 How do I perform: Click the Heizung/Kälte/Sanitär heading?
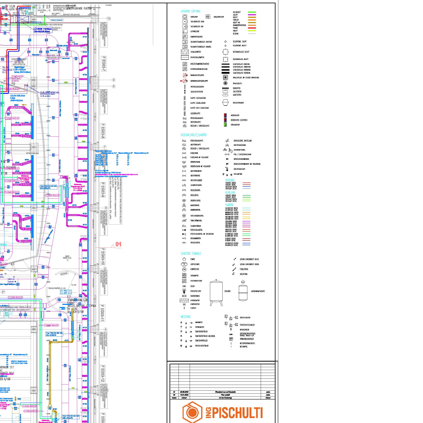(193, 135)
